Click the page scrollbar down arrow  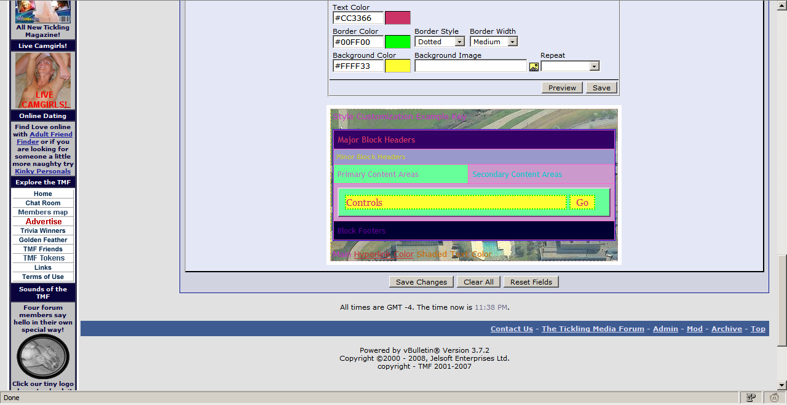coord(781,385)
